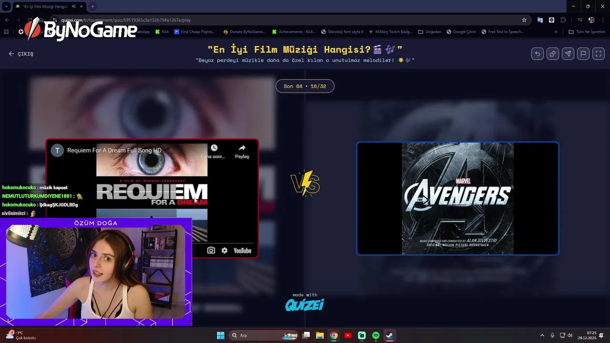The width and height of the screenshot is (610, 343).
Task: Click browser back arrow
Action: pyautogui.click(x=7, y=20)
